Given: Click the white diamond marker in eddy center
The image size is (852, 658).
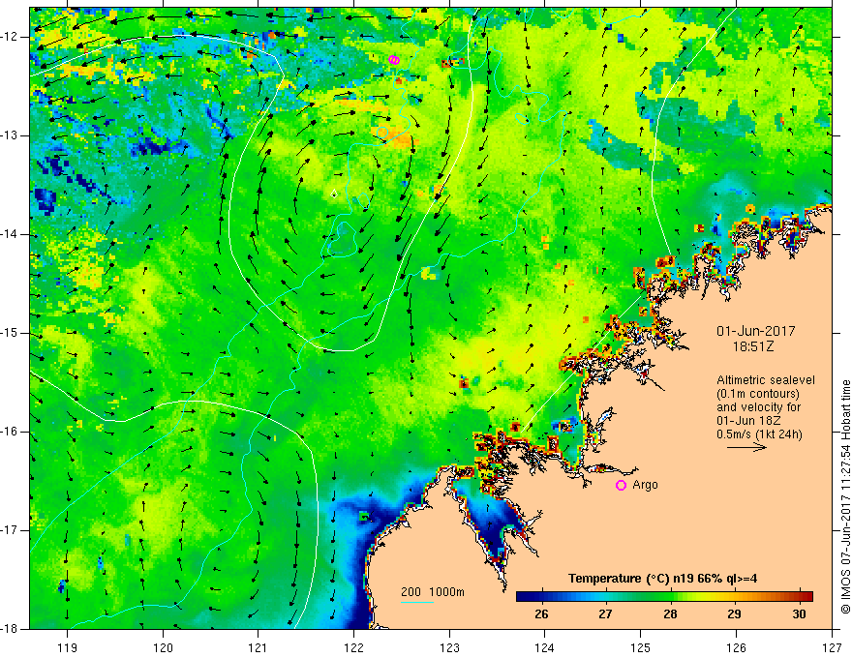Looking at the screenshot, I should point(334,194).
